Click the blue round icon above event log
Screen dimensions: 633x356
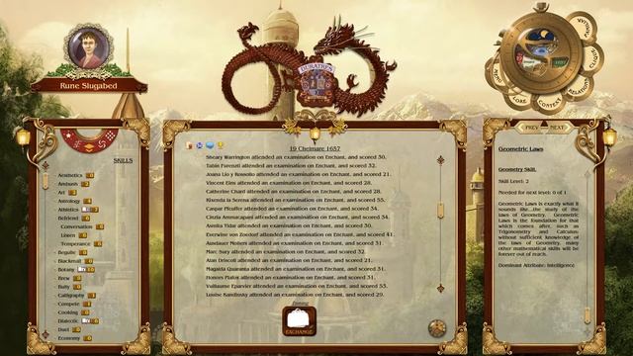pyautogui.click(x=199, y=145)
